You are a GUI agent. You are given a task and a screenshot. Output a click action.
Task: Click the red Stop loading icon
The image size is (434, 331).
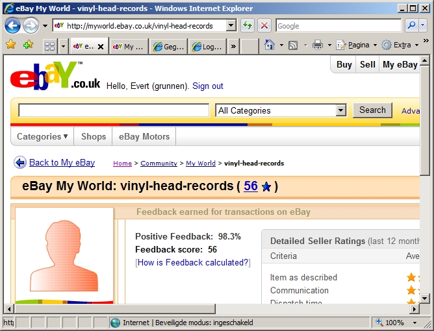point(264,26)
